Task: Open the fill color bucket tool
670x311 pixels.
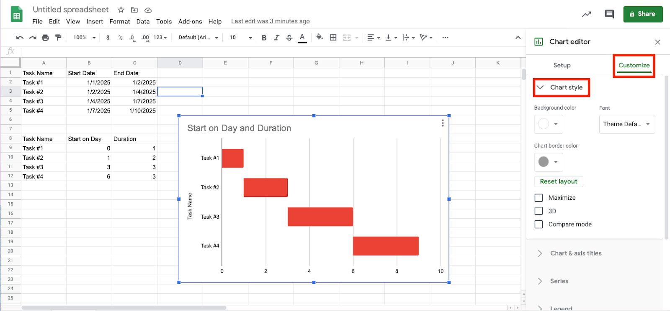Action: click(320, 37)
